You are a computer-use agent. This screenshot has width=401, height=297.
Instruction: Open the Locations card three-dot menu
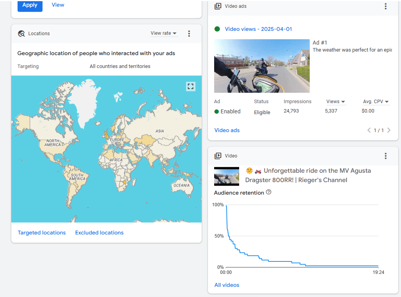189,34
